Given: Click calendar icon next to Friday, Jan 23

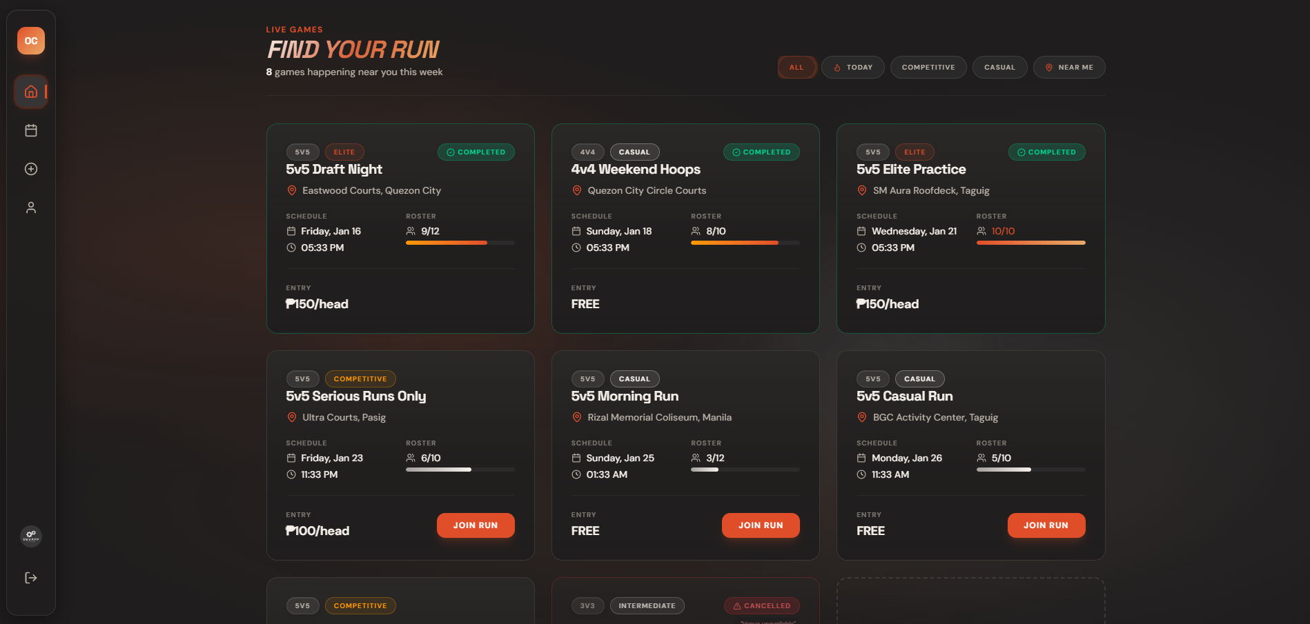Looking at the screenshot, I should (291, 458).
